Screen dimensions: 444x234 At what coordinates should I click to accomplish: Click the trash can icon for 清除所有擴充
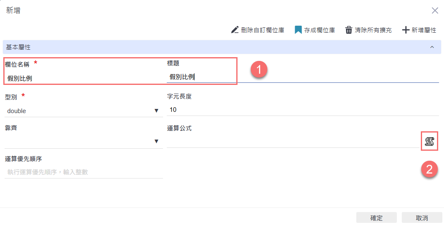coord(349,30)
